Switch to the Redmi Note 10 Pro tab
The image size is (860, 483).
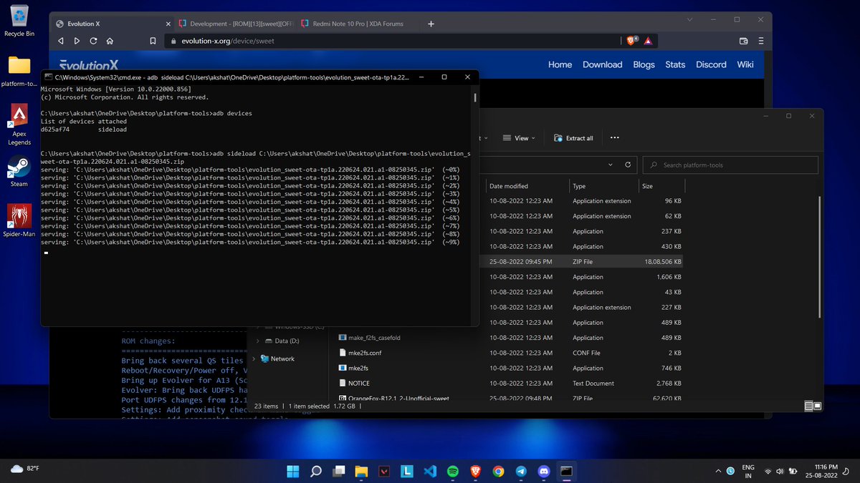[358, 24]
